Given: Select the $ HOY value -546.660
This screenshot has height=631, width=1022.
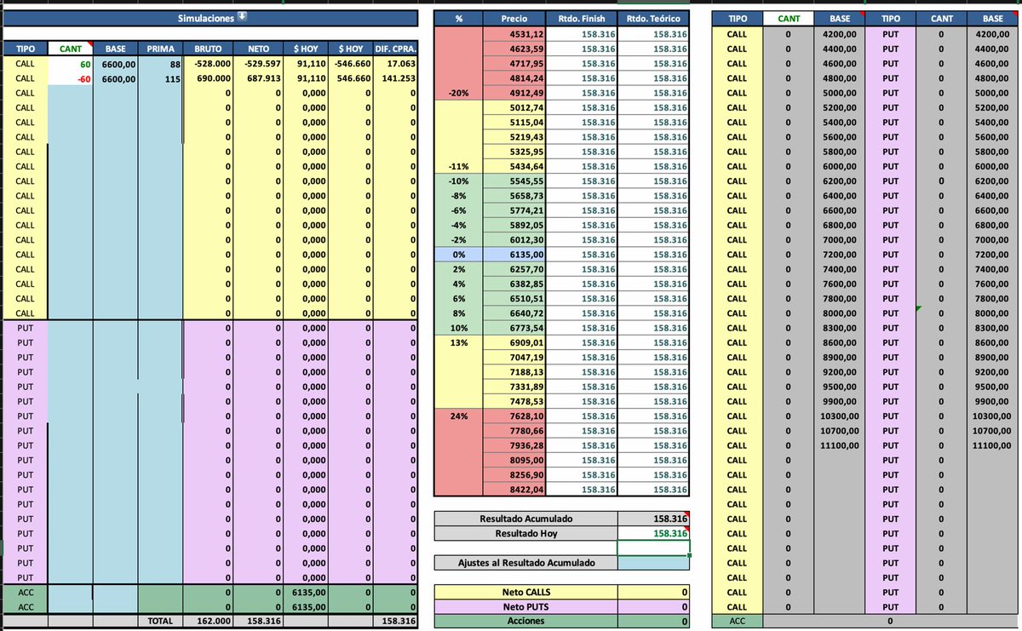Looking at the screenshot, I should [x=351, y=63].
